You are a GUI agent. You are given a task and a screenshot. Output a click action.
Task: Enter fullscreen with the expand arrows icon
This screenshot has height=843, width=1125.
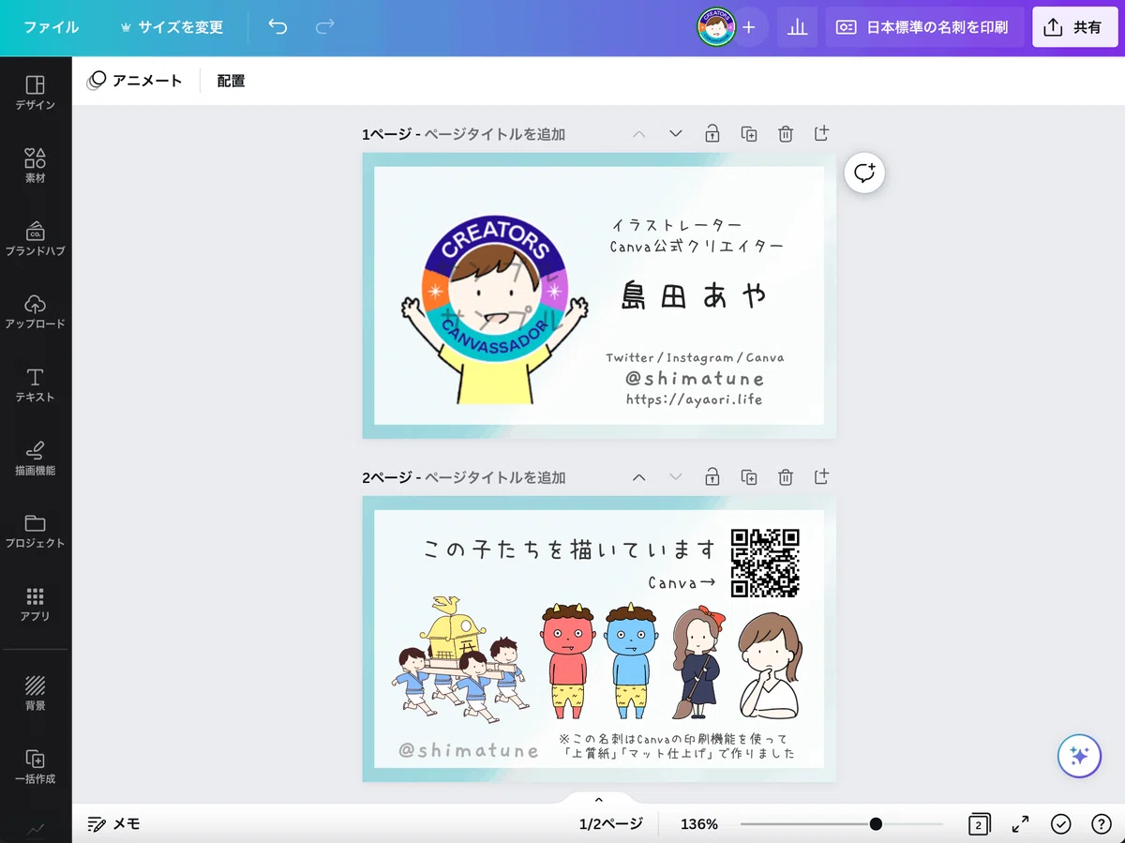click(x=1020, y=824)
